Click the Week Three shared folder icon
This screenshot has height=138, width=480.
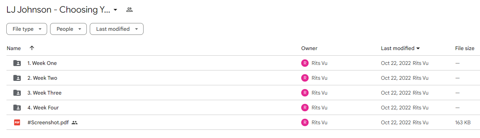click(17, 93)
